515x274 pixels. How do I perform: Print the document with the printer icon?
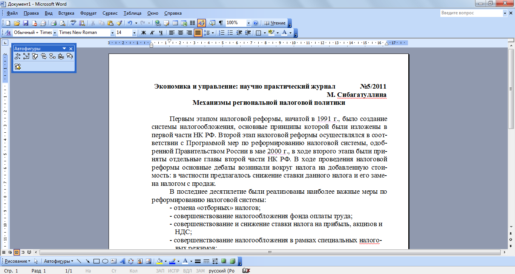(x=53, y=23)
